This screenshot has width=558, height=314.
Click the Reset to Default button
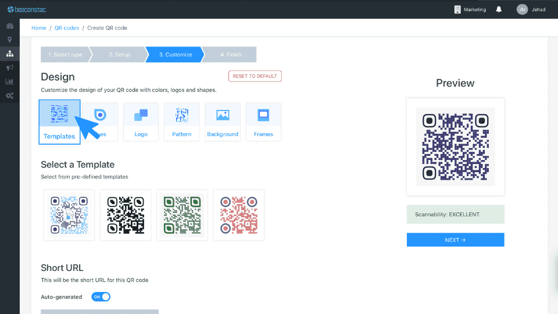pos(255,76)
